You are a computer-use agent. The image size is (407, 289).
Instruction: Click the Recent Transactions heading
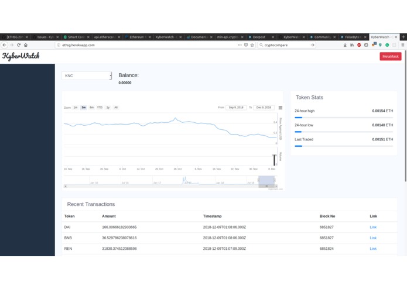pyautogui.click(x=91, y=204)
